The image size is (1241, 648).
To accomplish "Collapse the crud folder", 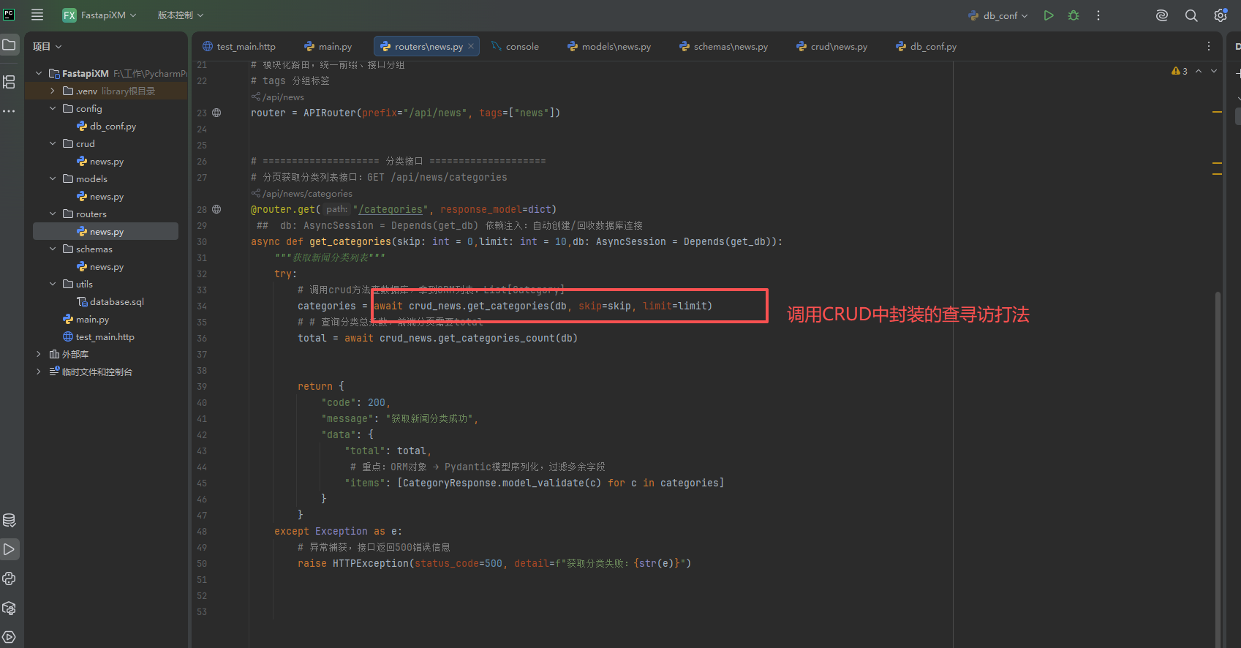I will click(x=53, y=143).
